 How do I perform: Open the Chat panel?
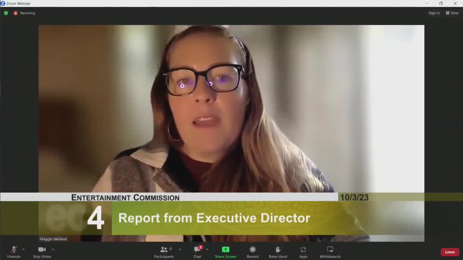click(197, 252)
